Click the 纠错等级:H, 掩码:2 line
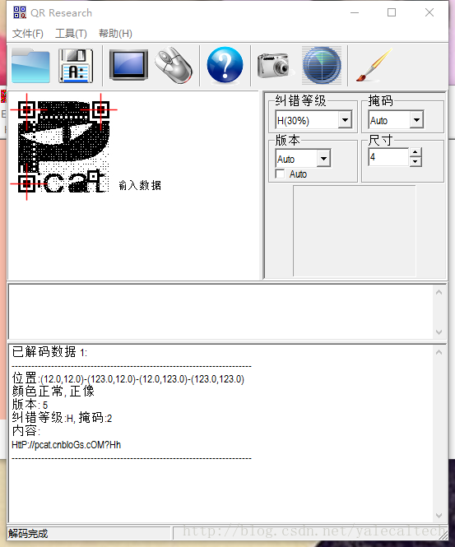The width and height of the screenshot is (455, 547). [x=62, y=418]
